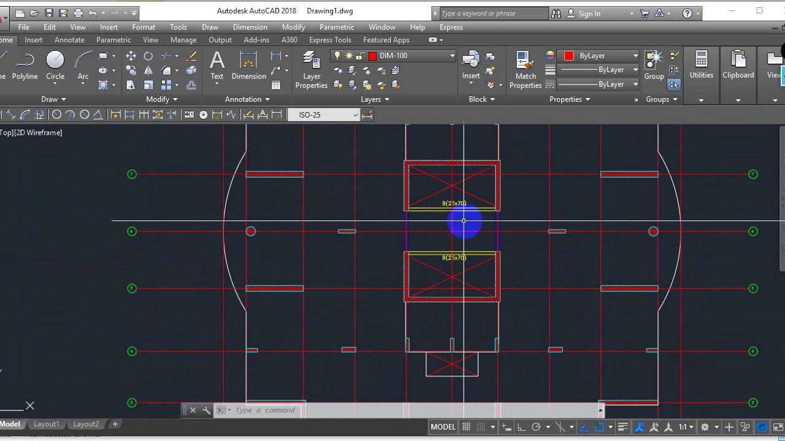
Task: Close the command line with X
Action: click(193, 410)
